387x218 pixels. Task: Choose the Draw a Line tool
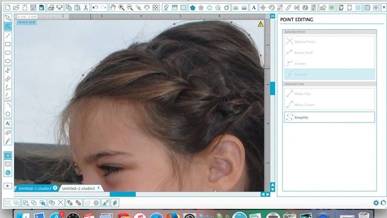coord(8,36)
